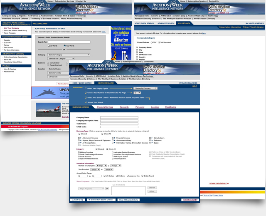Click the Company Name input field
Image resolution: width=266 pixels, height=216 pixels.
pos(119,117)
